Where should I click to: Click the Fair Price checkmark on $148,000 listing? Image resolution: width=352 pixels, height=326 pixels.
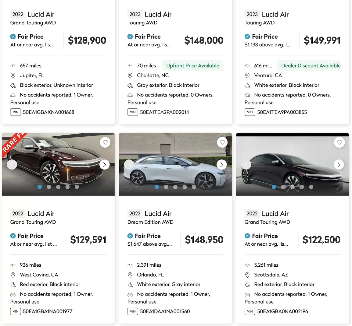(x=130, y=37)
